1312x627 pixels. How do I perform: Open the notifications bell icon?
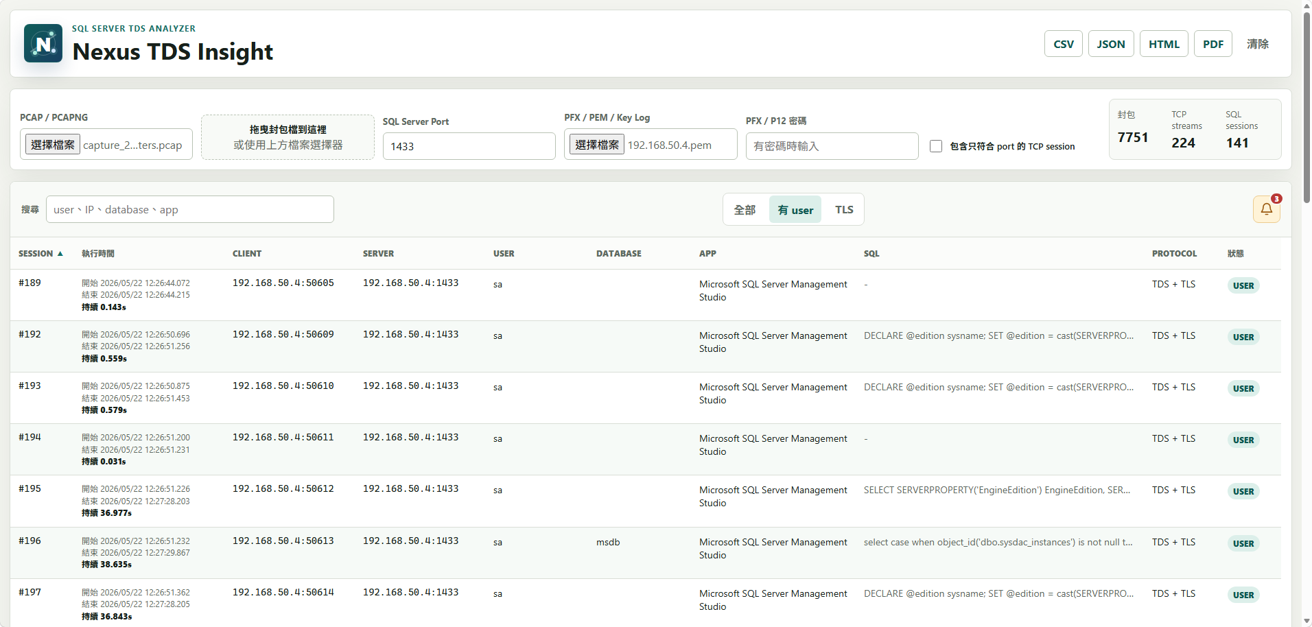1266,209
